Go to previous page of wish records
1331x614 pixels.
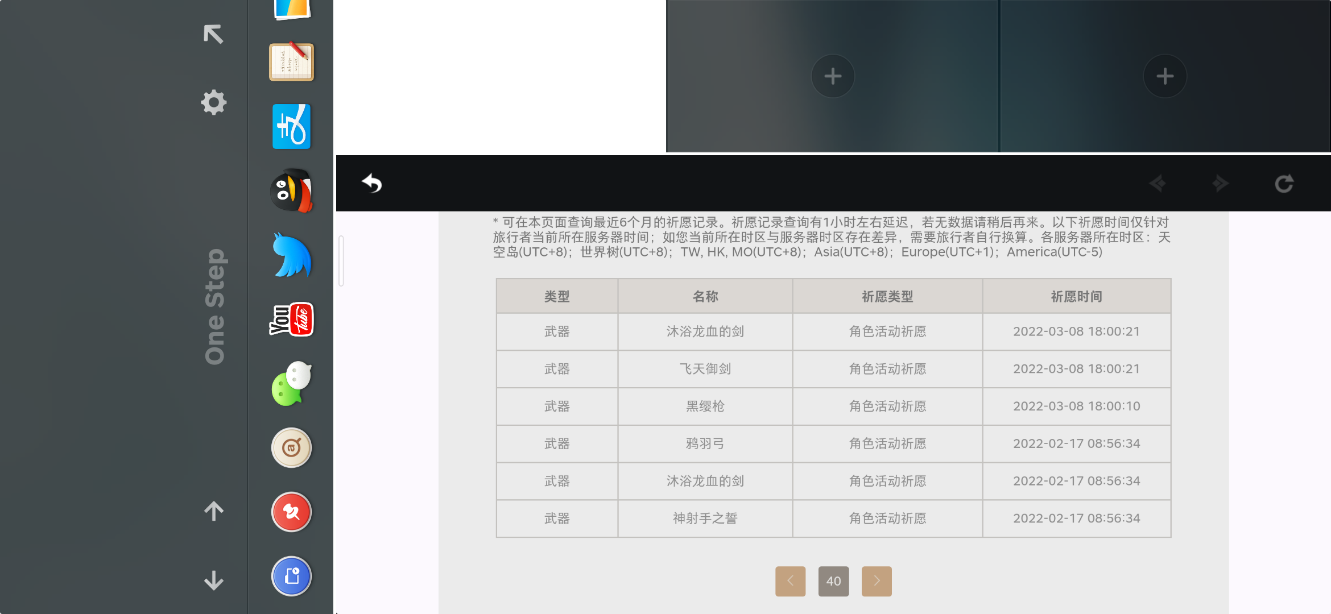[790, 581]
